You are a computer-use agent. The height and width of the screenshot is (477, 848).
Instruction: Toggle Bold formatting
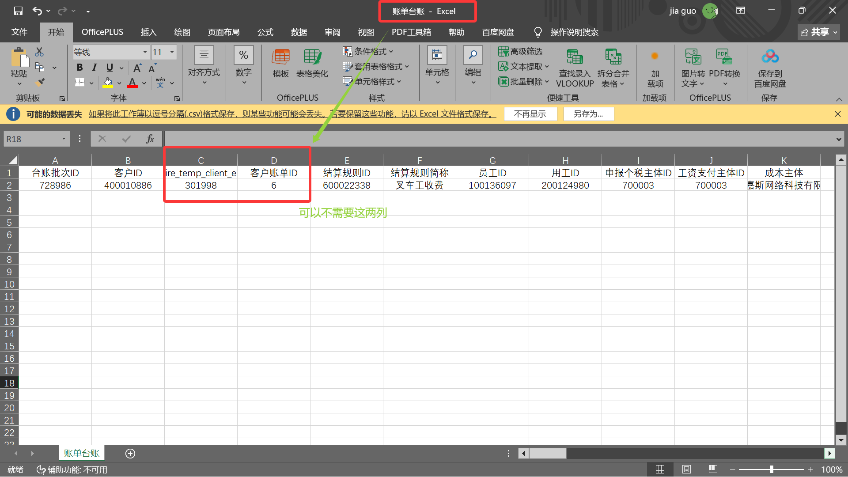point(79,68)
